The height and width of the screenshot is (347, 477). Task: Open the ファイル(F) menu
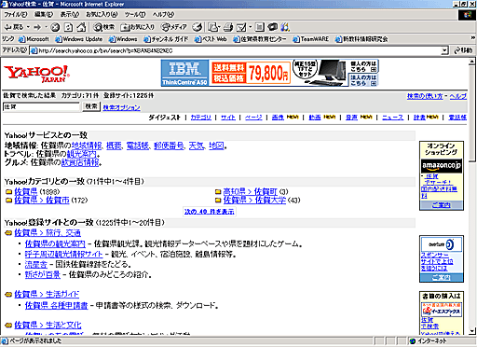16,14
